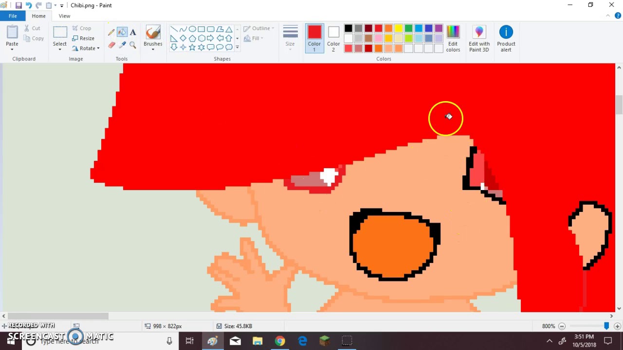
Task: Open the shape Outline dropdown
Action: (x=259, y=28)
